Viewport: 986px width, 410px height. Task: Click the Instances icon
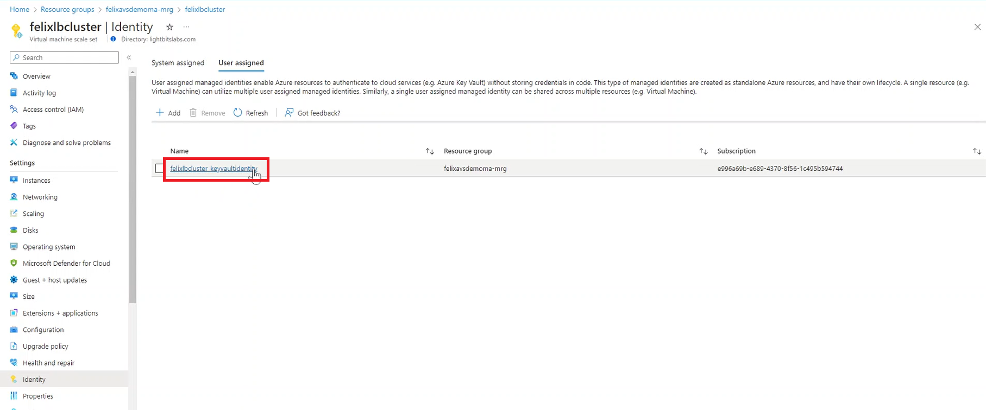click(x=14, y=180)
